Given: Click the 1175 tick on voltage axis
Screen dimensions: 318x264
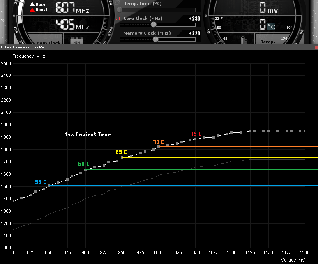Looking at the screenshot, I should point(286,252).
